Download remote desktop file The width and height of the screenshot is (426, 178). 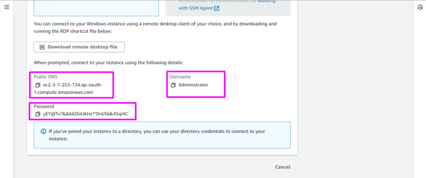tap(79, 47)
